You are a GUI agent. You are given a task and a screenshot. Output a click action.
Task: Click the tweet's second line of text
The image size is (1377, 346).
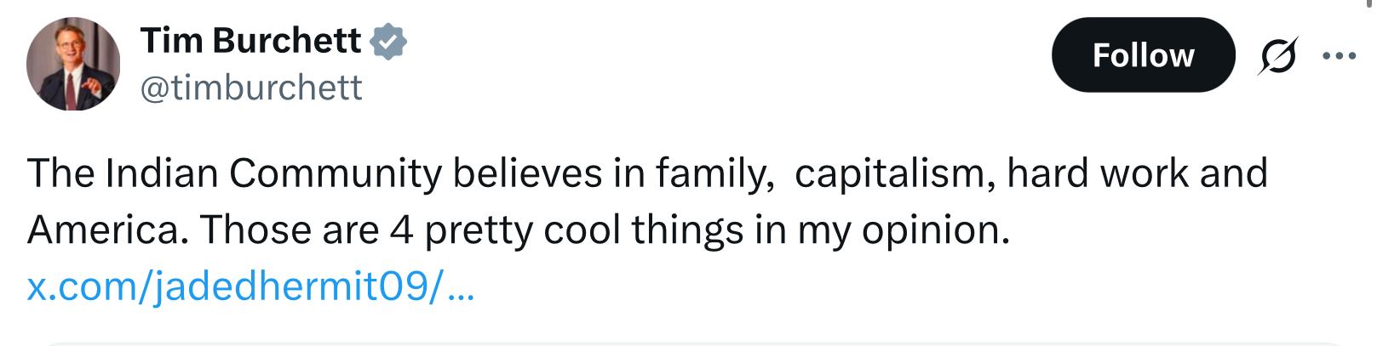518,230
